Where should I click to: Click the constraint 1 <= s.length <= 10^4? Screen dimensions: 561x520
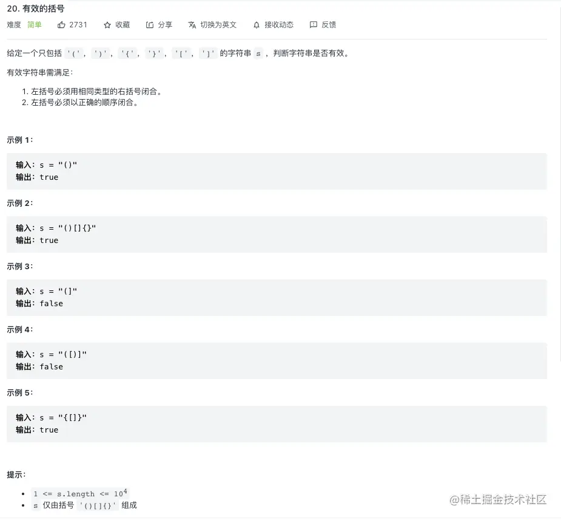(x=80, y=493)
